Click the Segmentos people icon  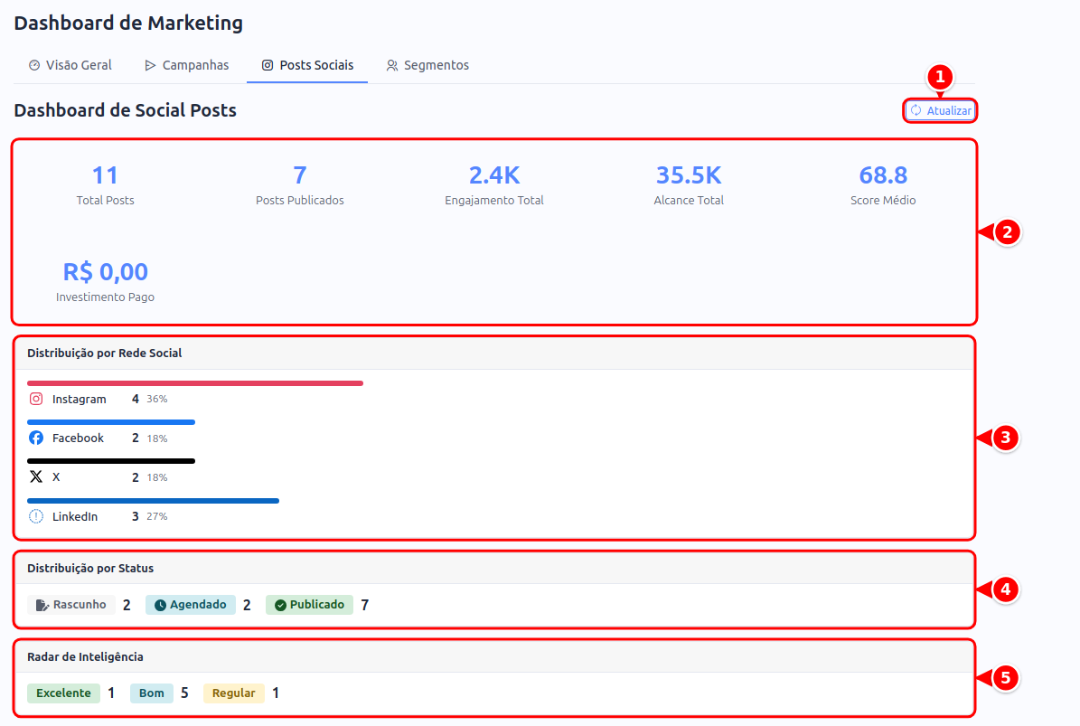click(392, 65)
